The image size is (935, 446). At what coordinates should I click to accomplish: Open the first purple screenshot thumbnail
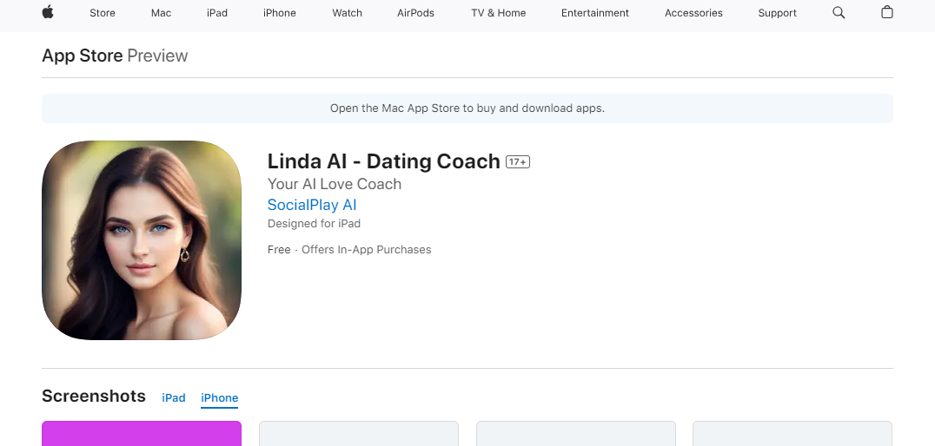(x=142, y=433)
